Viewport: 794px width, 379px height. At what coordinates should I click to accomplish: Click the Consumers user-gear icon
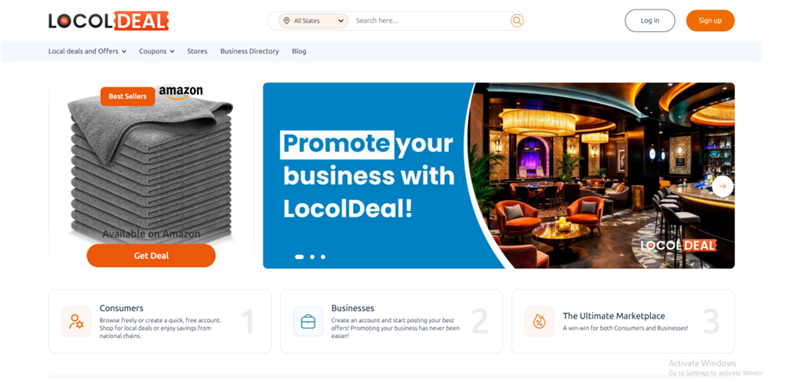point(76,321)
